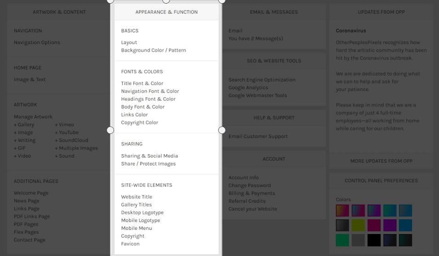Choose the solid black color swatch

tap(374, 240)
